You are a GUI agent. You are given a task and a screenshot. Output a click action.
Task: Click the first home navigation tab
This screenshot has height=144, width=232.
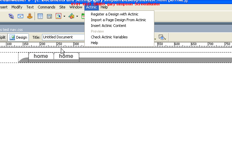point(41,56)
